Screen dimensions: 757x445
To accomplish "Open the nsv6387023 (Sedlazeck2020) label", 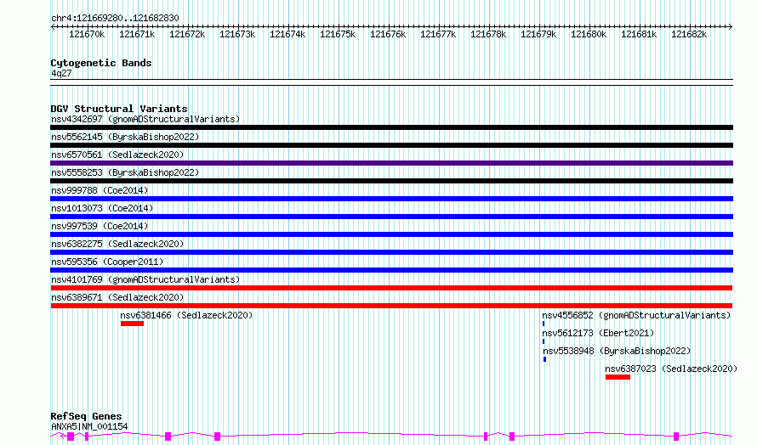I will tap(671, 369).
